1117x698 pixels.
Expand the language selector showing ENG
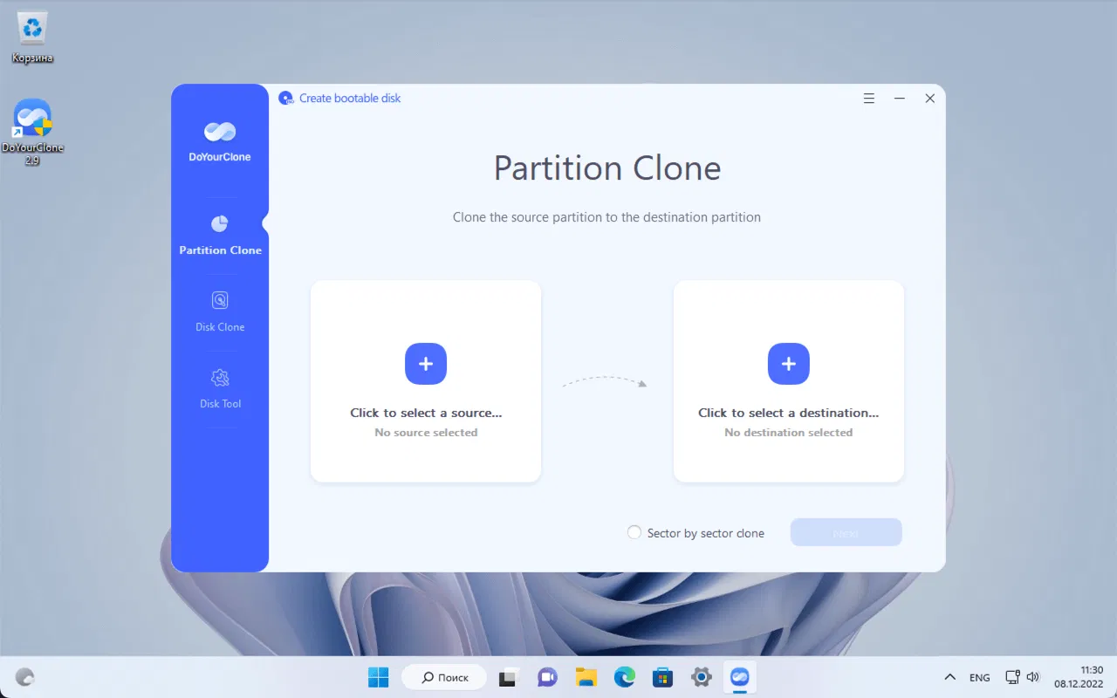tap(979, 676)
